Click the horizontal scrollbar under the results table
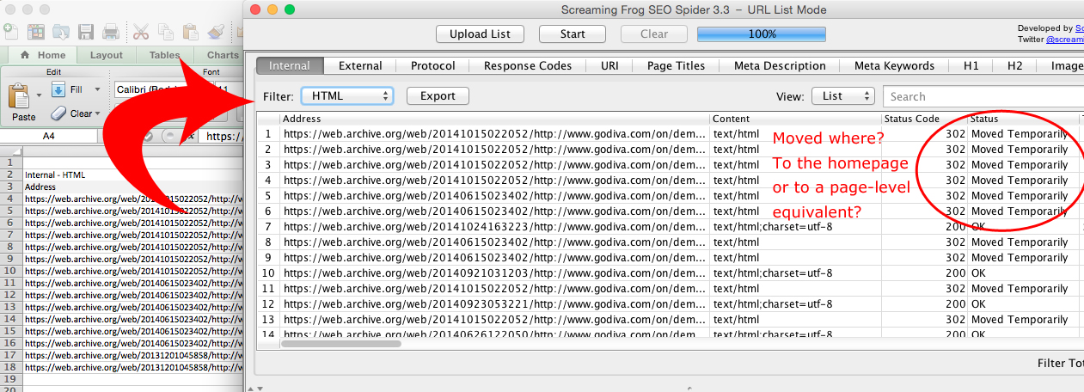This screenshot has width=1084, height=392. pos(340,343)
